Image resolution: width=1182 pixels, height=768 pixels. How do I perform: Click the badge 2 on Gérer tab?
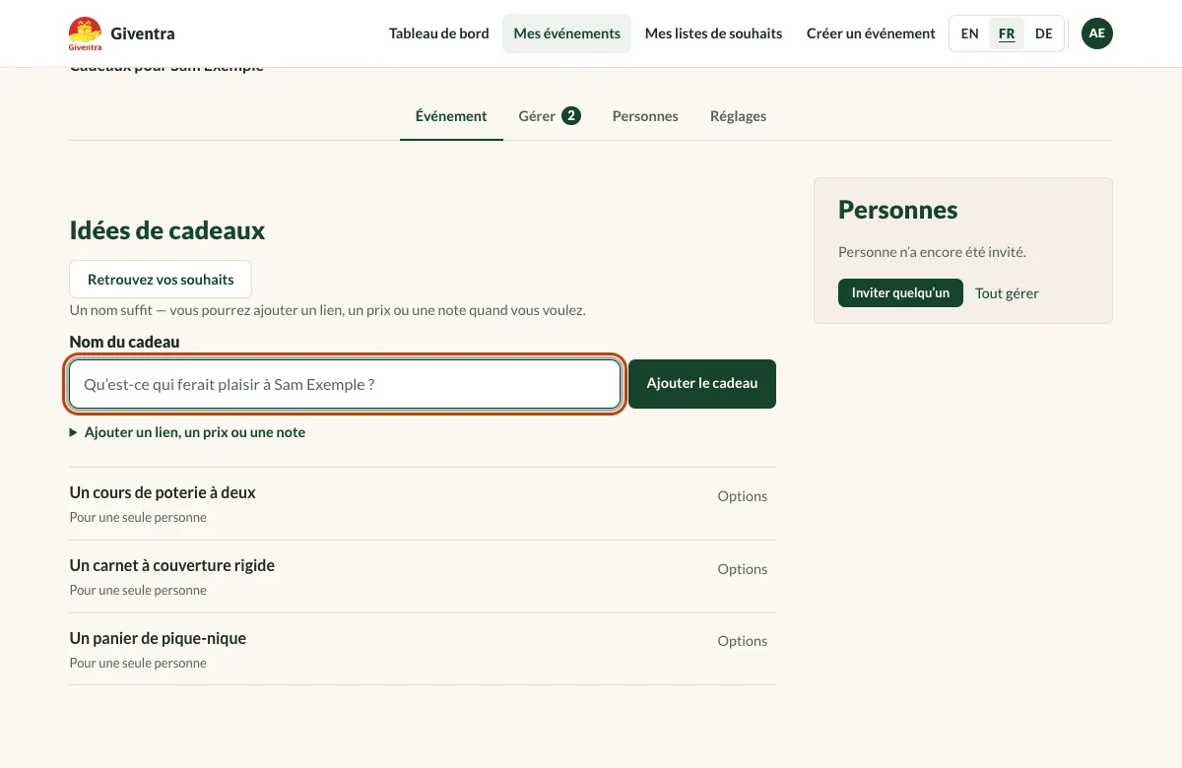click(571, 116)
